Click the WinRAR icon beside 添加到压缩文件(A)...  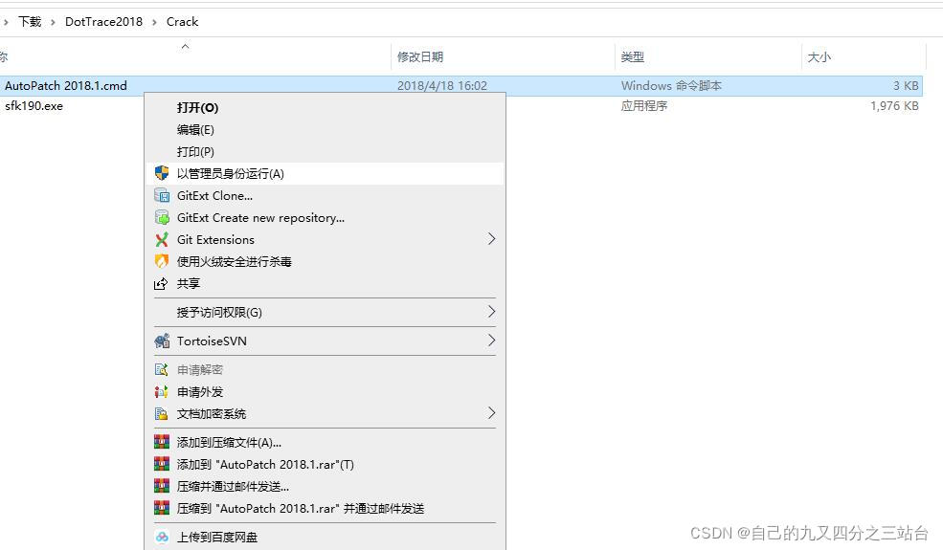[161, 443]
